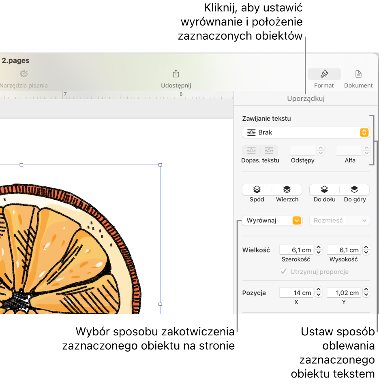Increase Wysokość value with stepper up arrow

366,247
